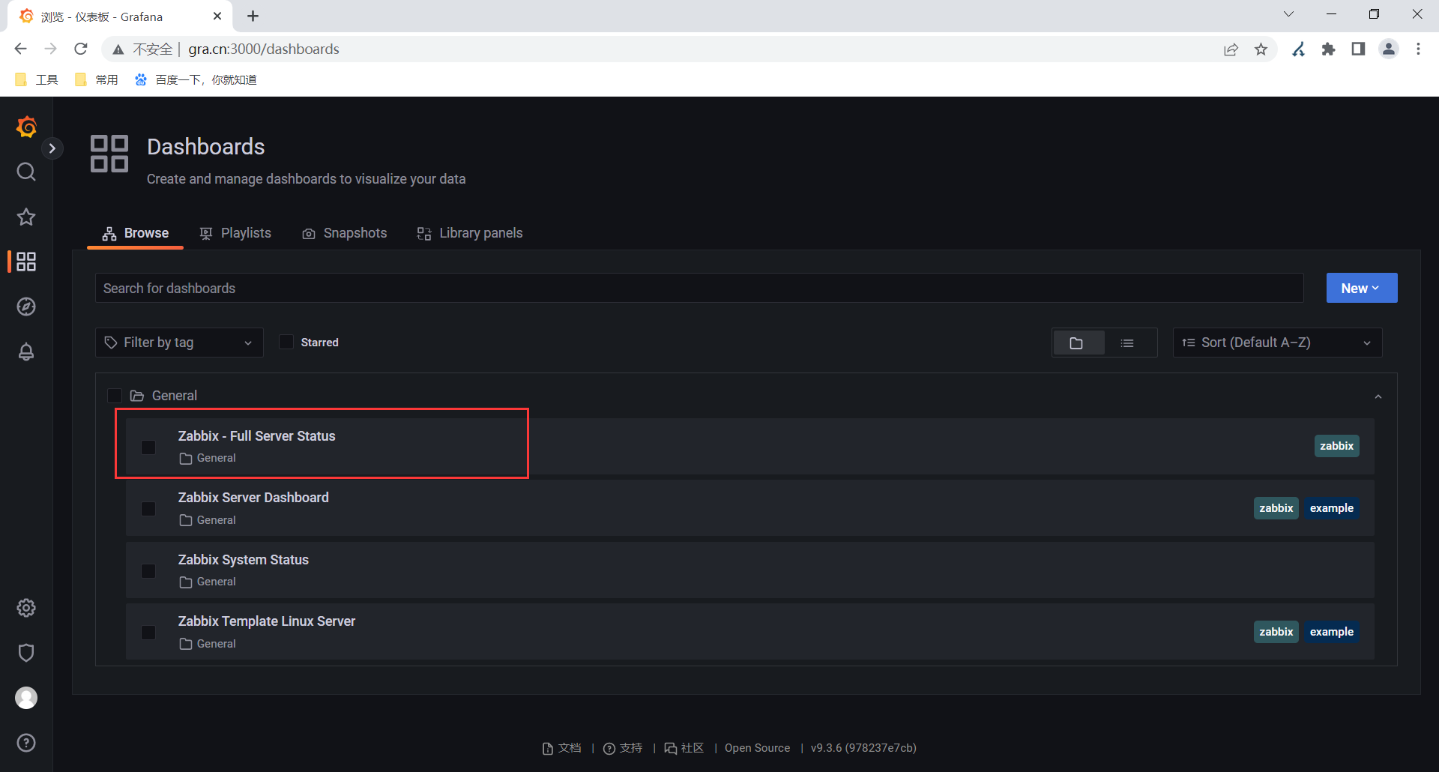Viewport: 1439px width, 772px height.
Task: Go back in browser history
Action: click(20, 49)
